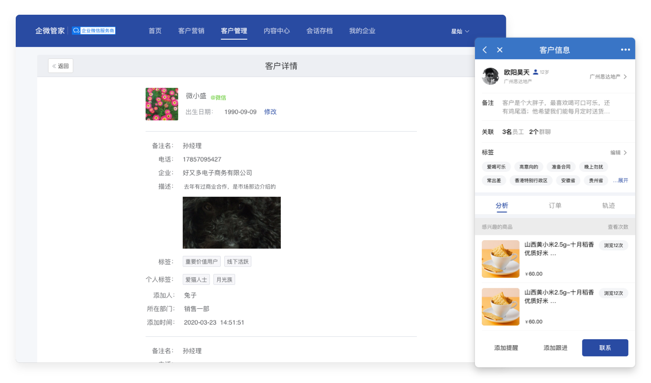Click the 备注 note text about the customer
This screenshot has height=383, width=651.
[x=556, y=107]
